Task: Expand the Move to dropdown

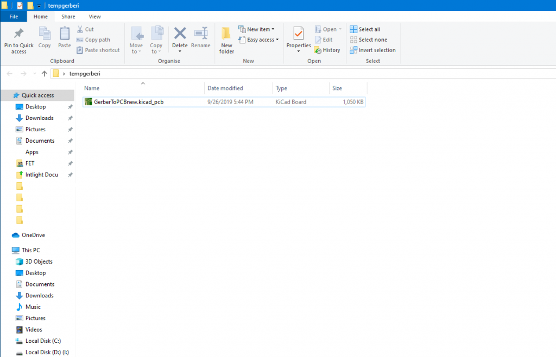Action: pos(136,39)
